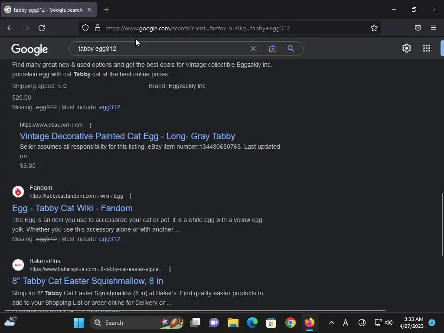Screen dimensions: 444x333
Task: Go back to the previous page
Action: (x=10, y=28)
